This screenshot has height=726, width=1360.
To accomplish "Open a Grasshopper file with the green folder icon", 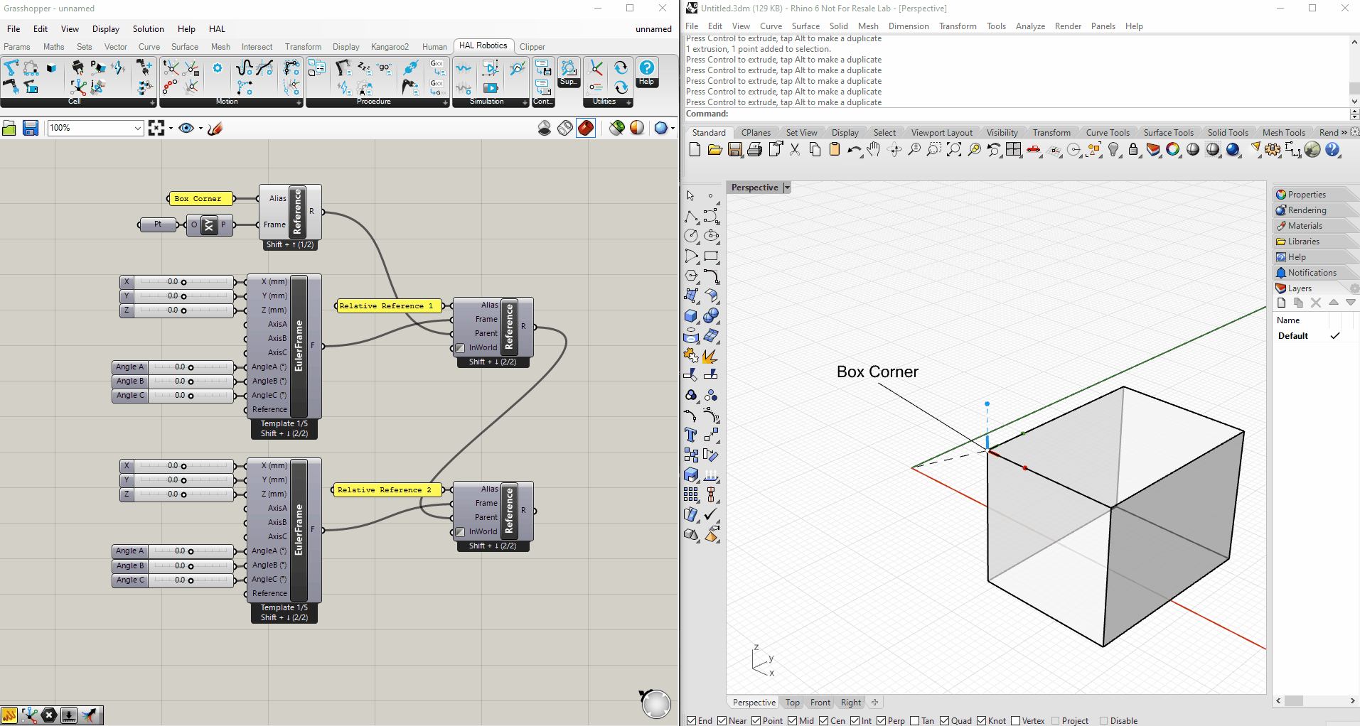I will [9, 128].
